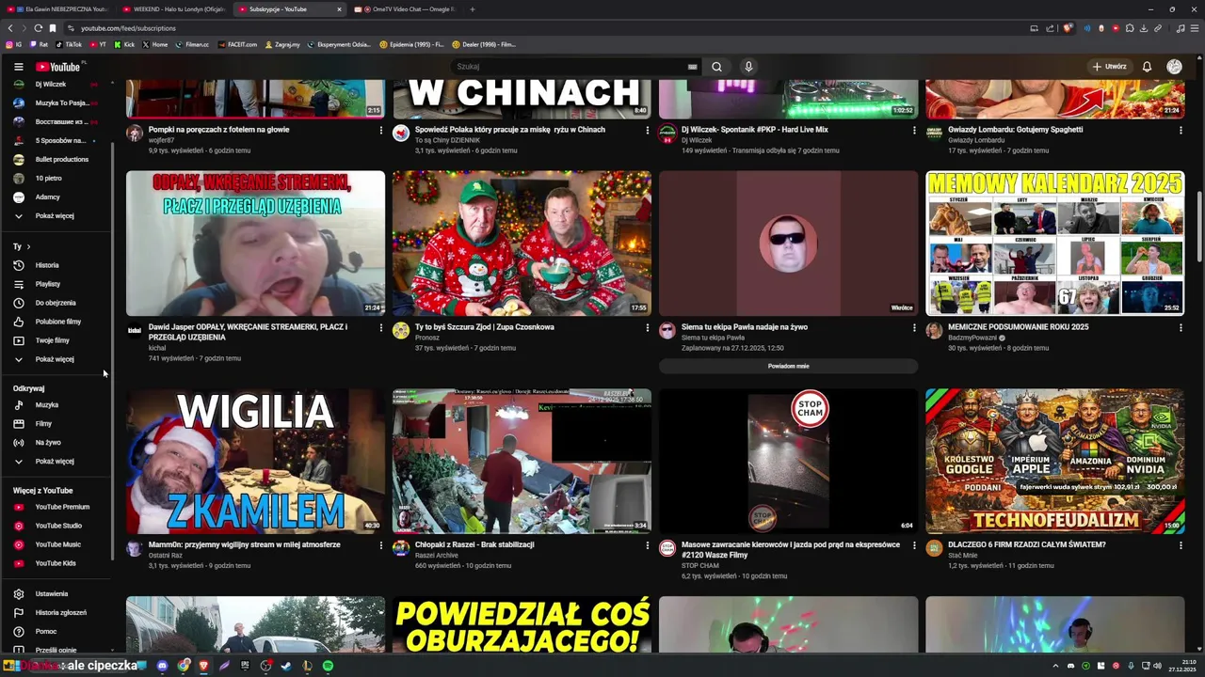This screenshot has height=677, width=1205.
Task: Open Pomoc help item
Action: [56, 631]
